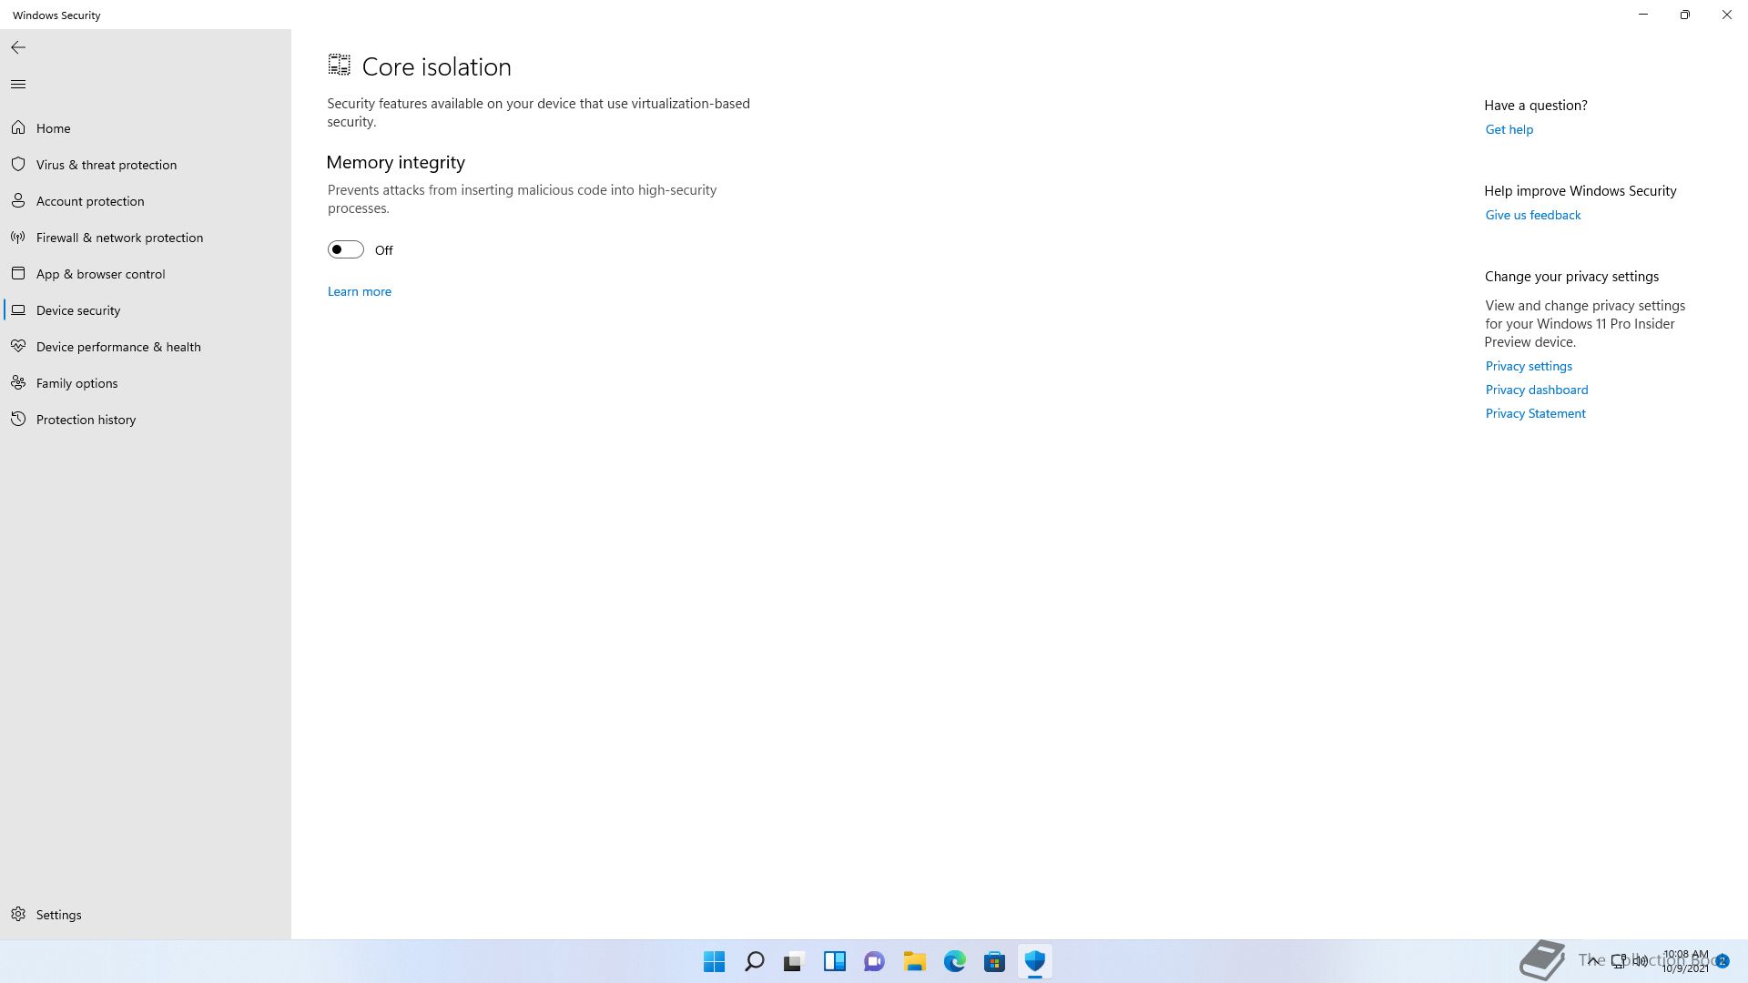1748x983 pixels.
Task: Turn on the Memory integrity toggle
Action: pyautogui.click(x=346, y=249)
